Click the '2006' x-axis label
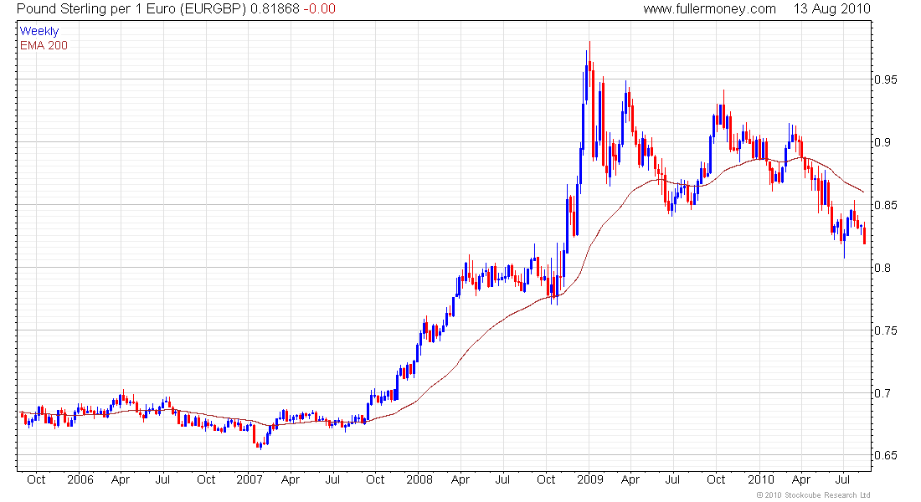This screenshot has width=921, height=502. point(80,479)
